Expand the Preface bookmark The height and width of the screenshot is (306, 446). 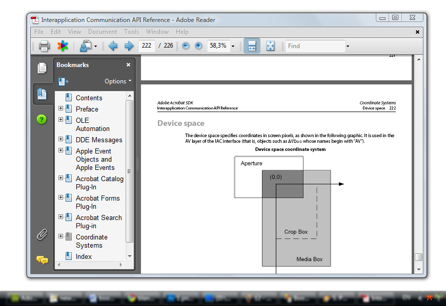point(60,108)
